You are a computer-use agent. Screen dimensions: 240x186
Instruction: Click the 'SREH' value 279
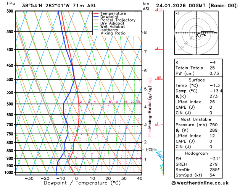pyautogui.click(x=214, y=164)
